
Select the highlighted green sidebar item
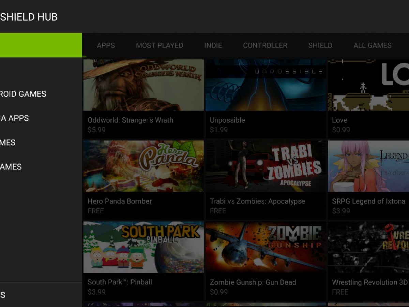pos(41,45)
